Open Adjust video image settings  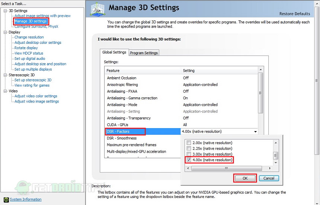(36, 101)
